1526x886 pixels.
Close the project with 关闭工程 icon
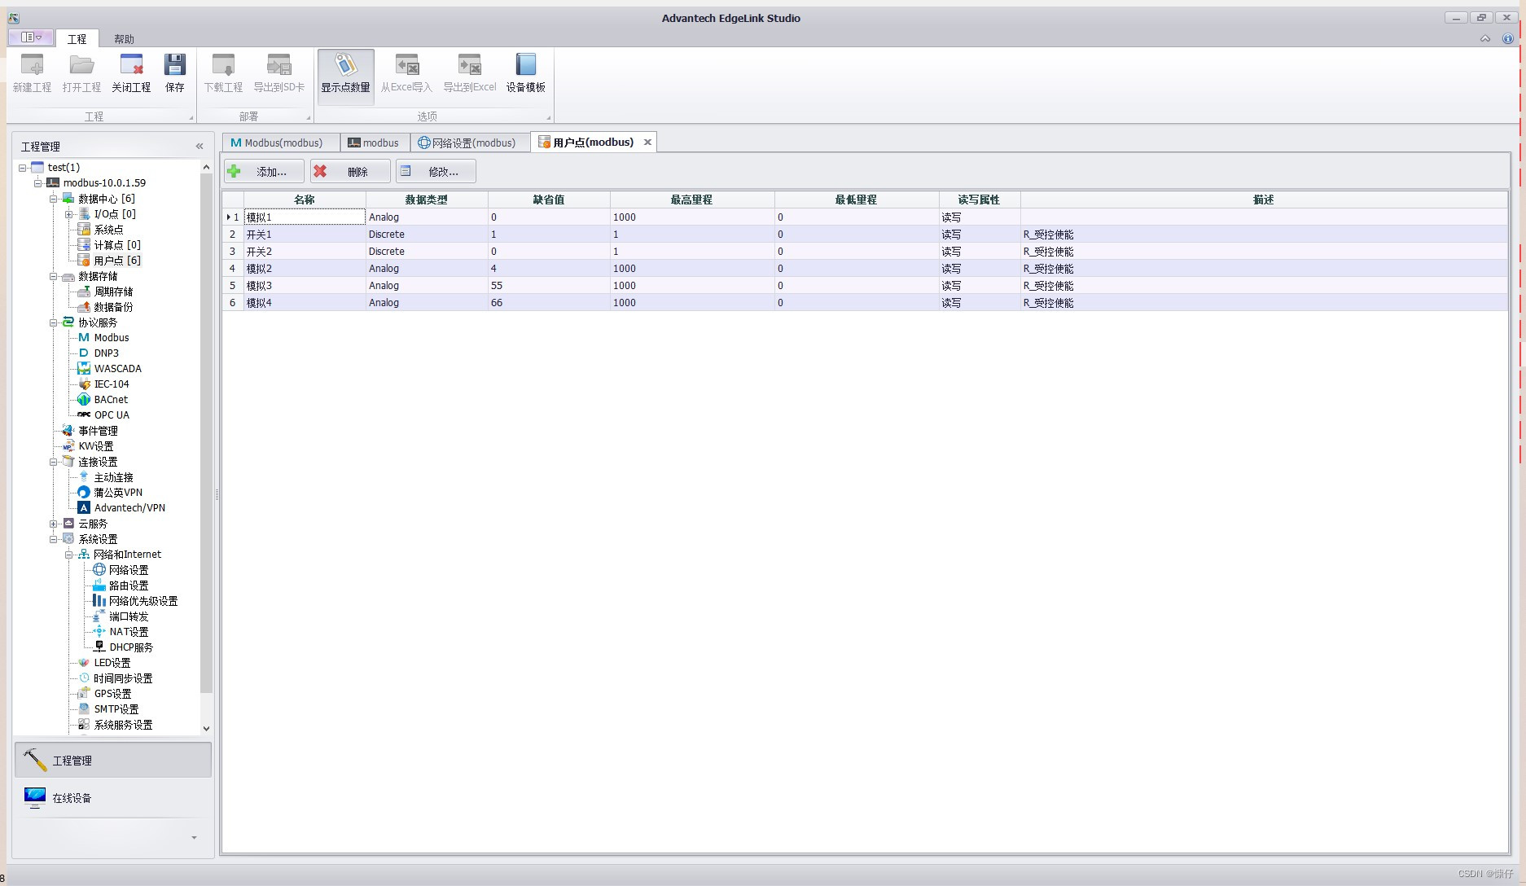click(131, 74)
